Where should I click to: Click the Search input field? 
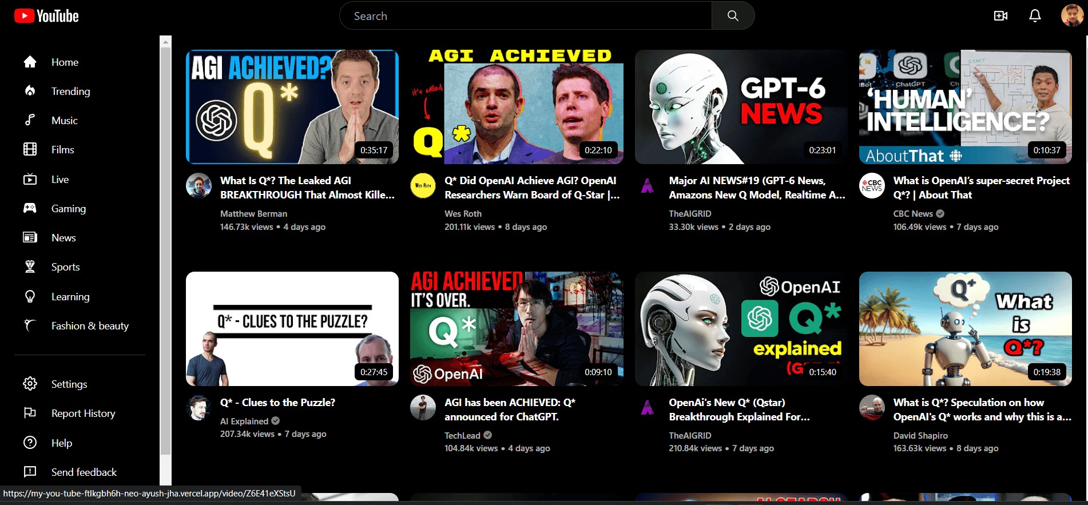coord(526,16)
